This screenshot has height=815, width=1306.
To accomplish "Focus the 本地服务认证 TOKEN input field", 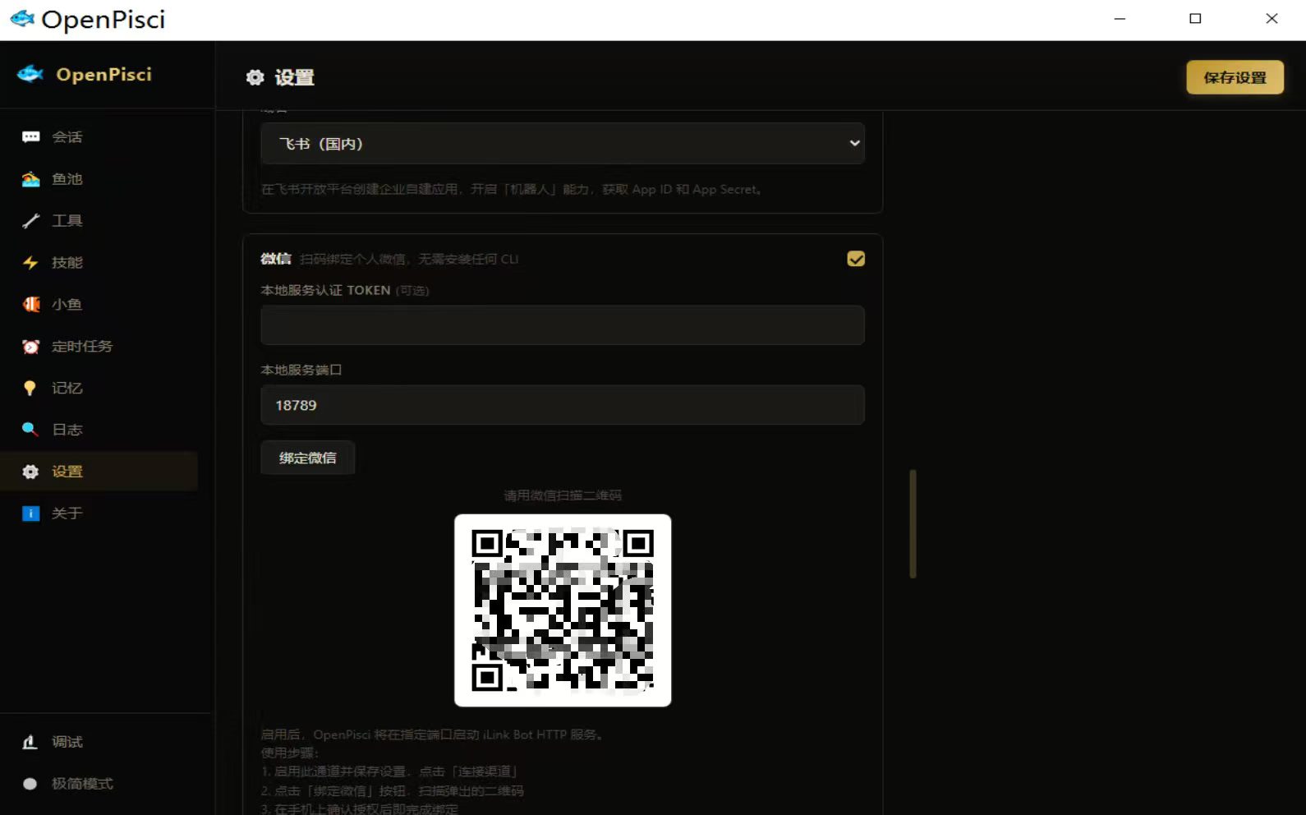I will pos(563,325).
